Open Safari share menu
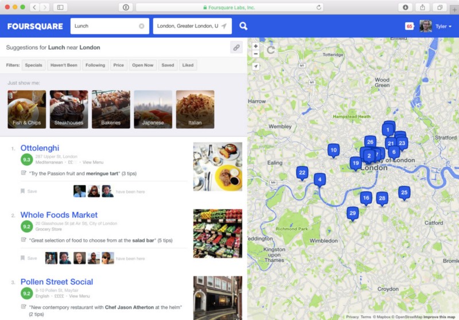 click(422, 7)
